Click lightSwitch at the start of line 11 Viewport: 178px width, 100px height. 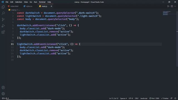pos(25,44)
